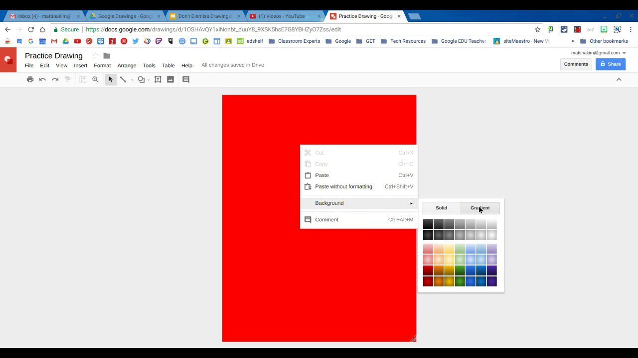Open the Help menu
The image size is (638, 358).
pos(186,65)
